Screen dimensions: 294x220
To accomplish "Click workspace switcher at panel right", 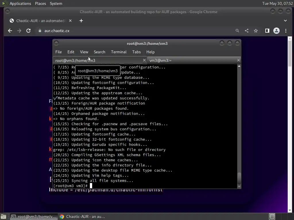I will 272,217.
